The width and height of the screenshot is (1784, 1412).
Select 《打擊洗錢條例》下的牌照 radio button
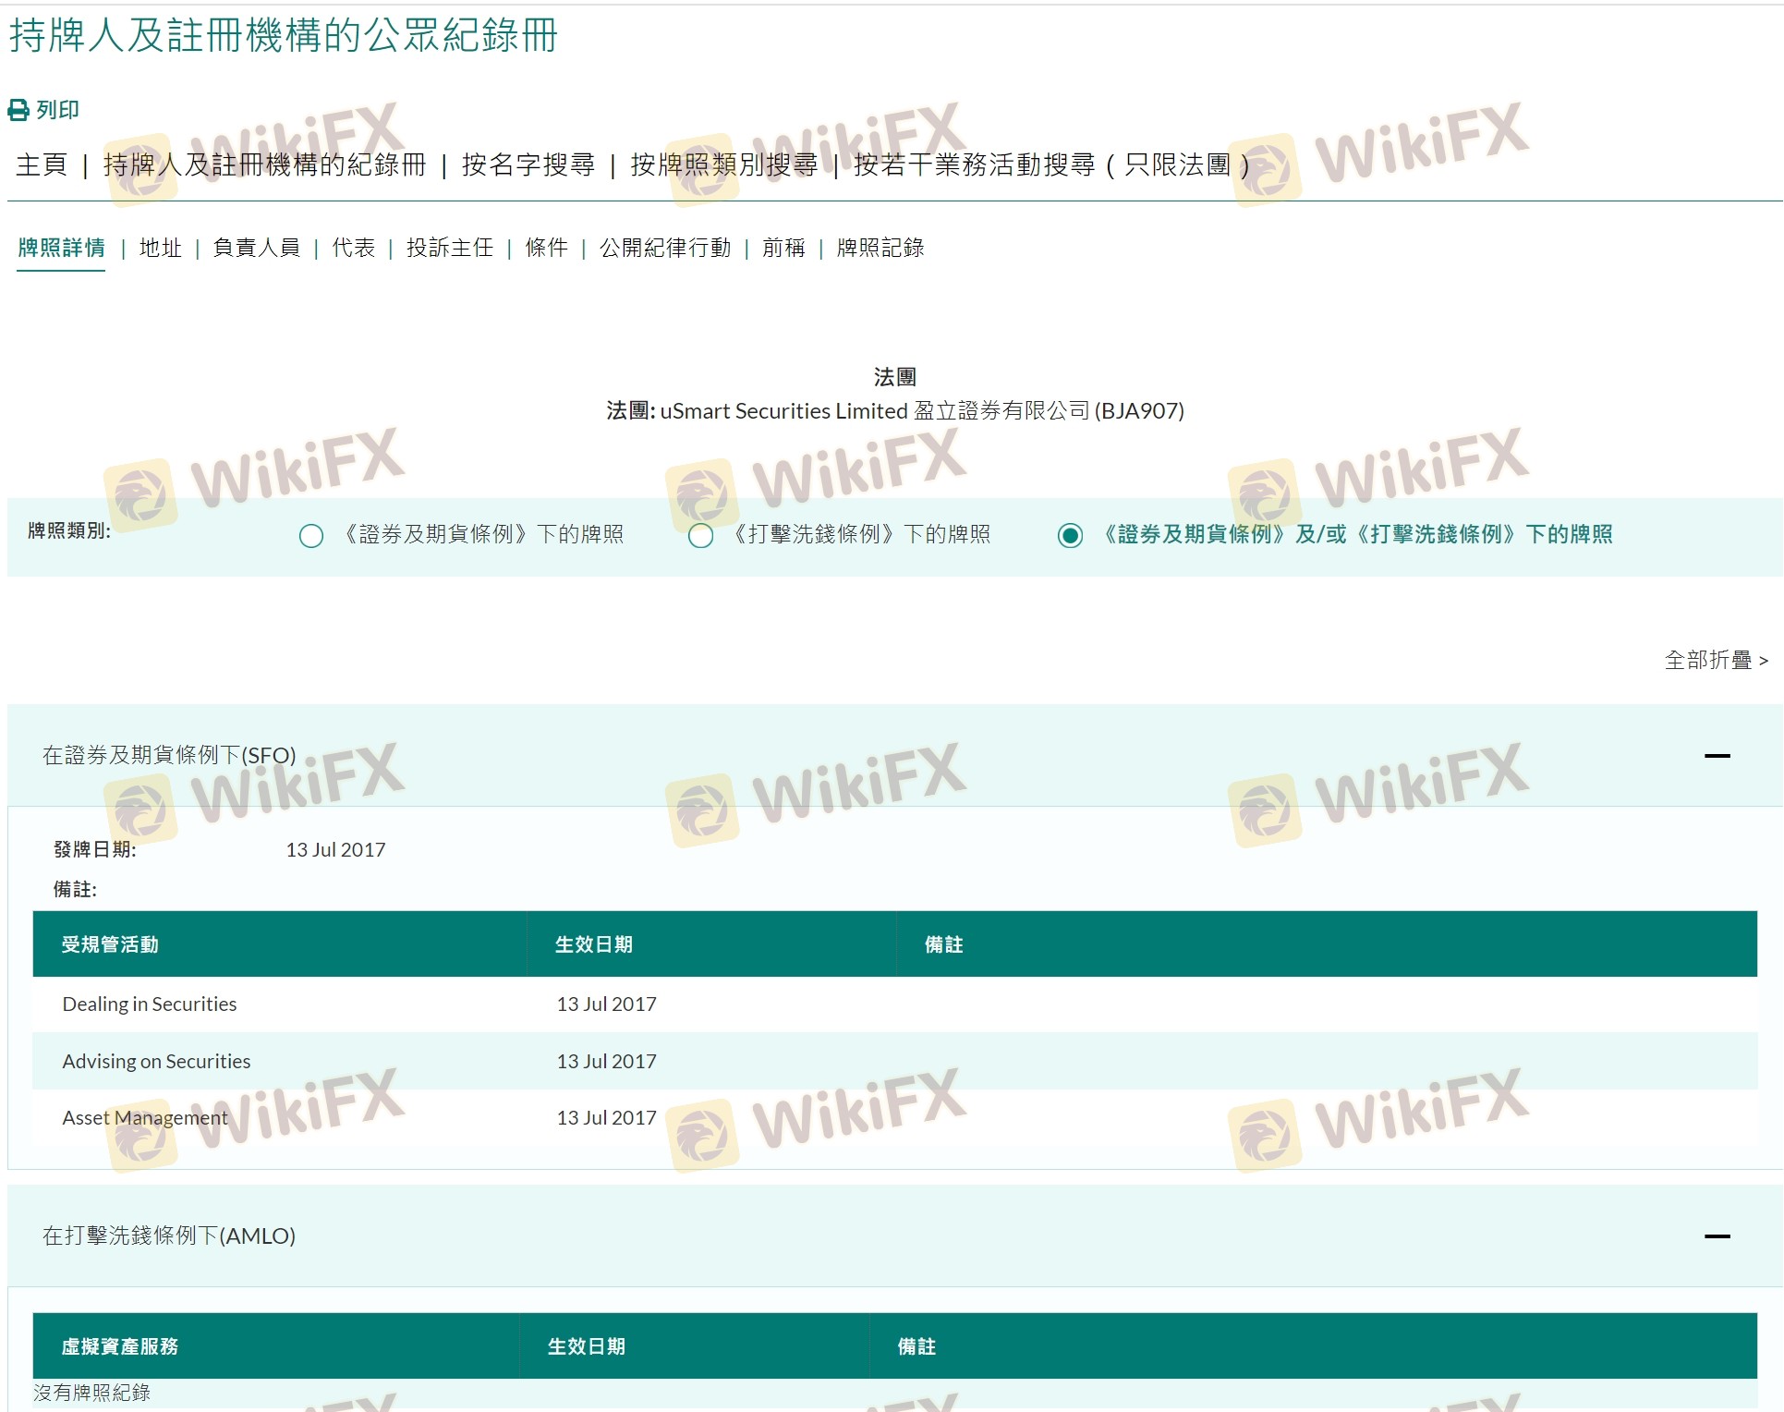pyautogui.click(x=701, y=536)
